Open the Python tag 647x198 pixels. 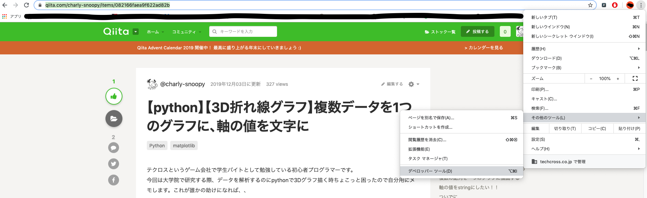[157, 146]
